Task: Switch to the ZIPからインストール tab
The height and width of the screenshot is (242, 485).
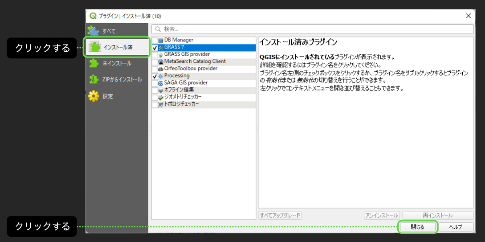Action: 117,79
